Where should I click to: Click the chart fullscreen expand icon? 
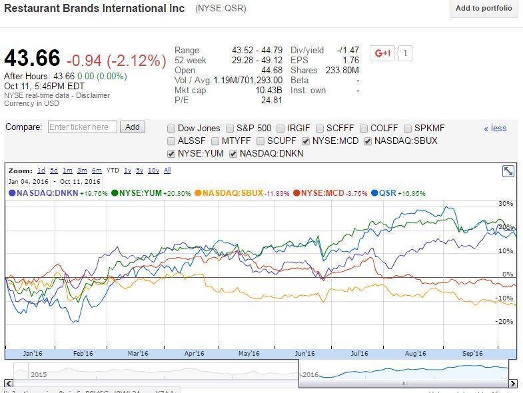[x=508, y=171]
